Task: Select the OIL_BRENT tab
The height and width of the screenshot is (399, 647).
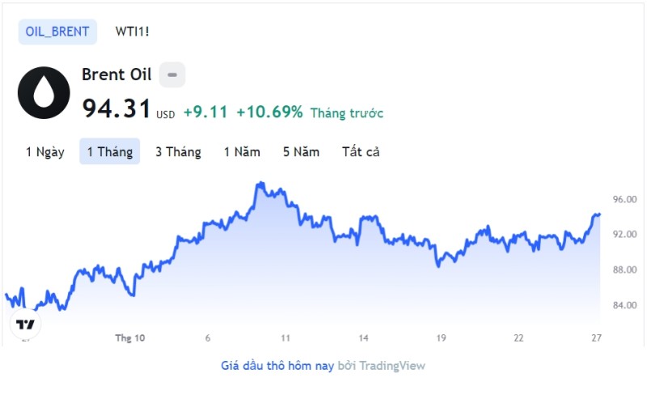Action: tap(57, 32)
